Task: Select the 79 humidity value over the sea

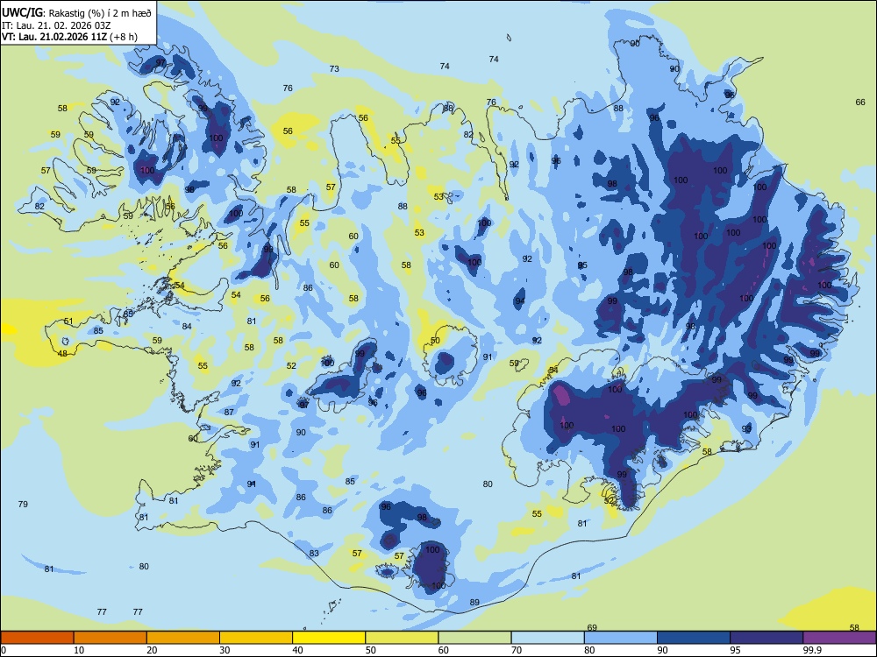Action: pos(23,504)
